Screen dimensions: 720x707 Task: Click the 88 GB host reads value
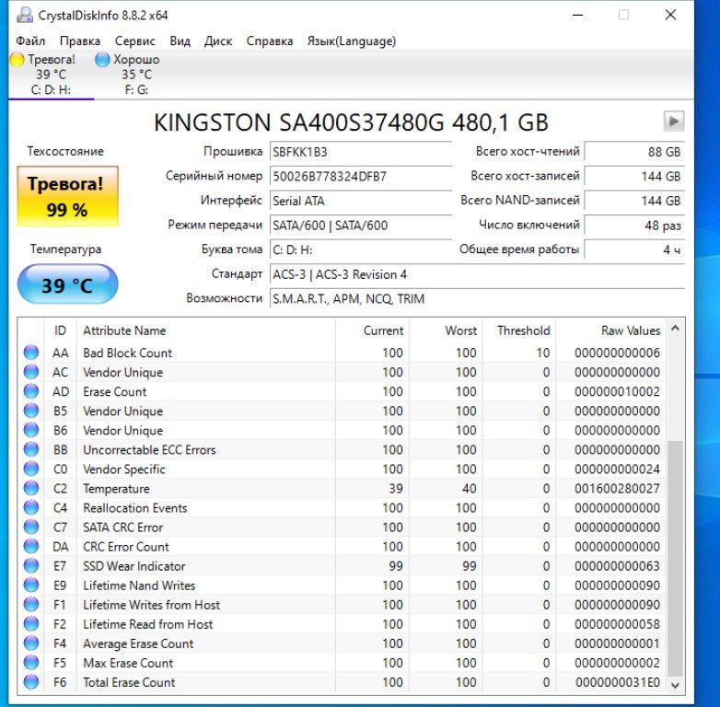634,152
